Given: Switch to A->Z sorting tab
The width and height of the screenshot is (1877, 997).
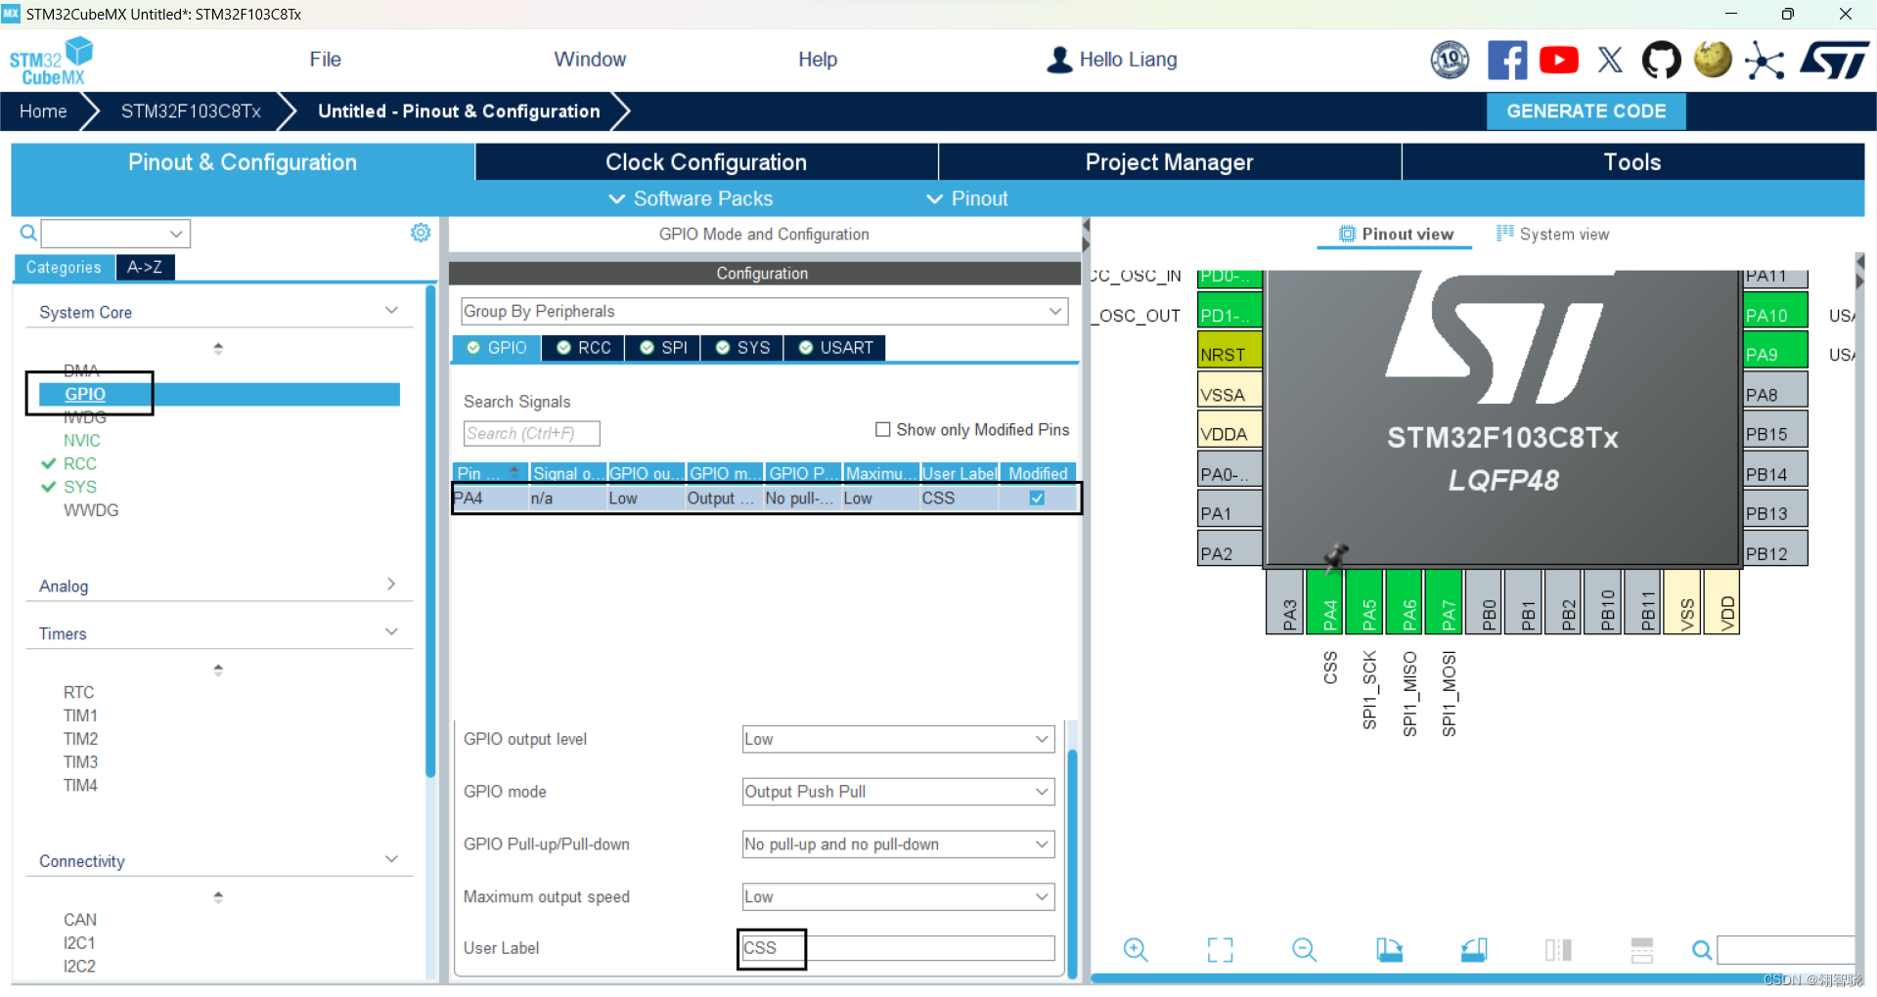Looking at the screenshot, I should tap(145, 267).
